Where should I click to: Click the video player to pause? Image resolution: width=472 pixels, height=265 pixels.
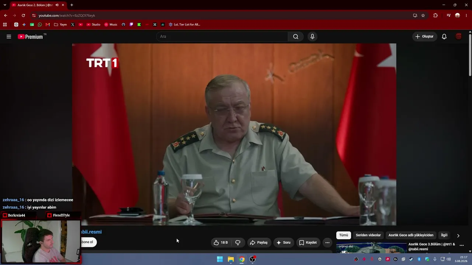point(234,134)
